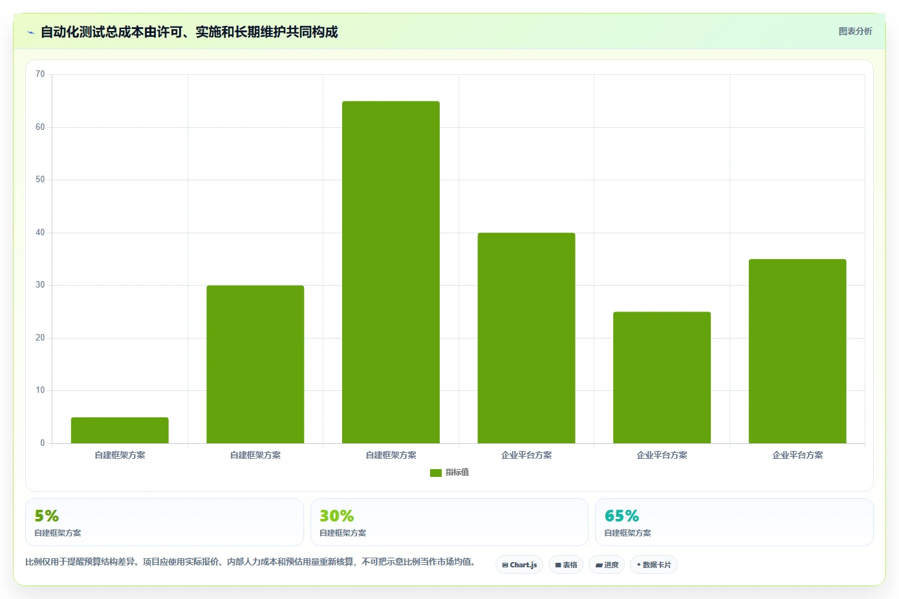Click the tallest bar at 65

[x=391, y=272]
